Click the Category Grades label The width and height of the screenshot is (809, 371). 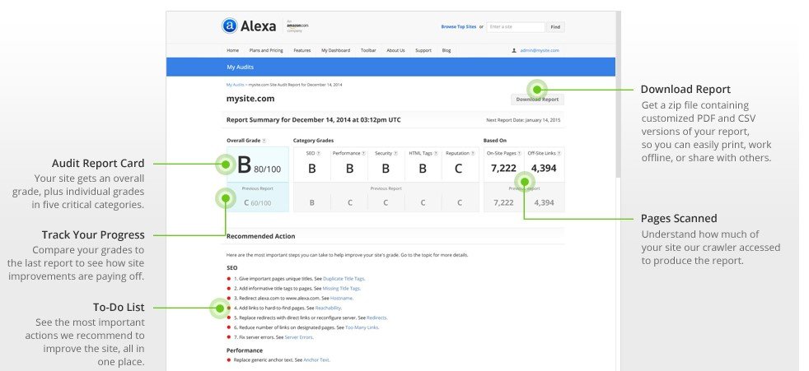click(313, 140)
